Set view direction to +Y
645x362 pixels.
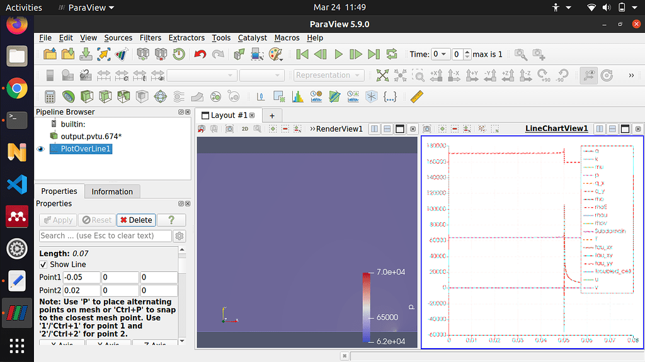point(472,76)
